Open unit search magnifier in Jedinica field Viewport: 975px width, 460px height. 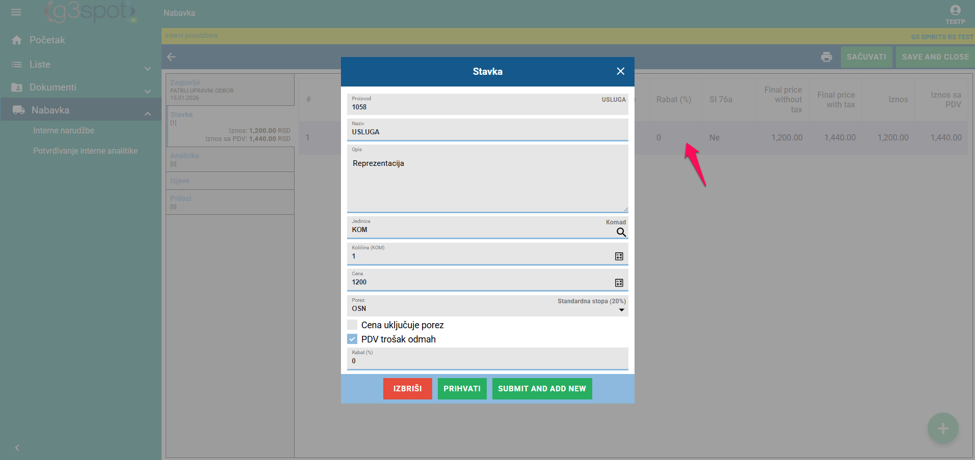(x=621, y=233)
